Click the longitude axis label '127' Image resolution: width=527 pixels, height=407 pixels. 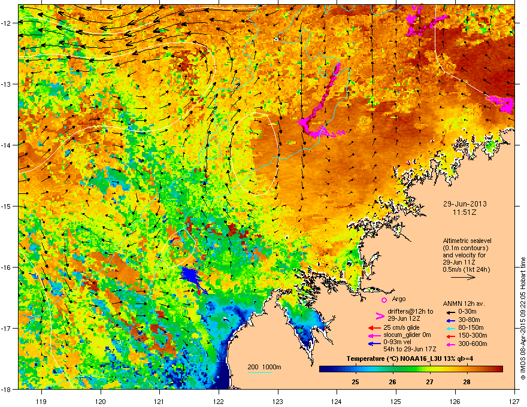pyautogui.click(x=514, y=401)
